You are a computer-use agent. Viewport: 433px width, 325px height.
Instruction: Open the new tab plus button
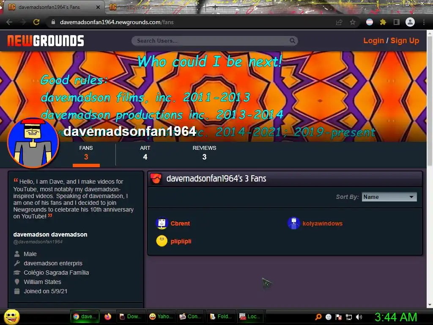tap(215, 8)
